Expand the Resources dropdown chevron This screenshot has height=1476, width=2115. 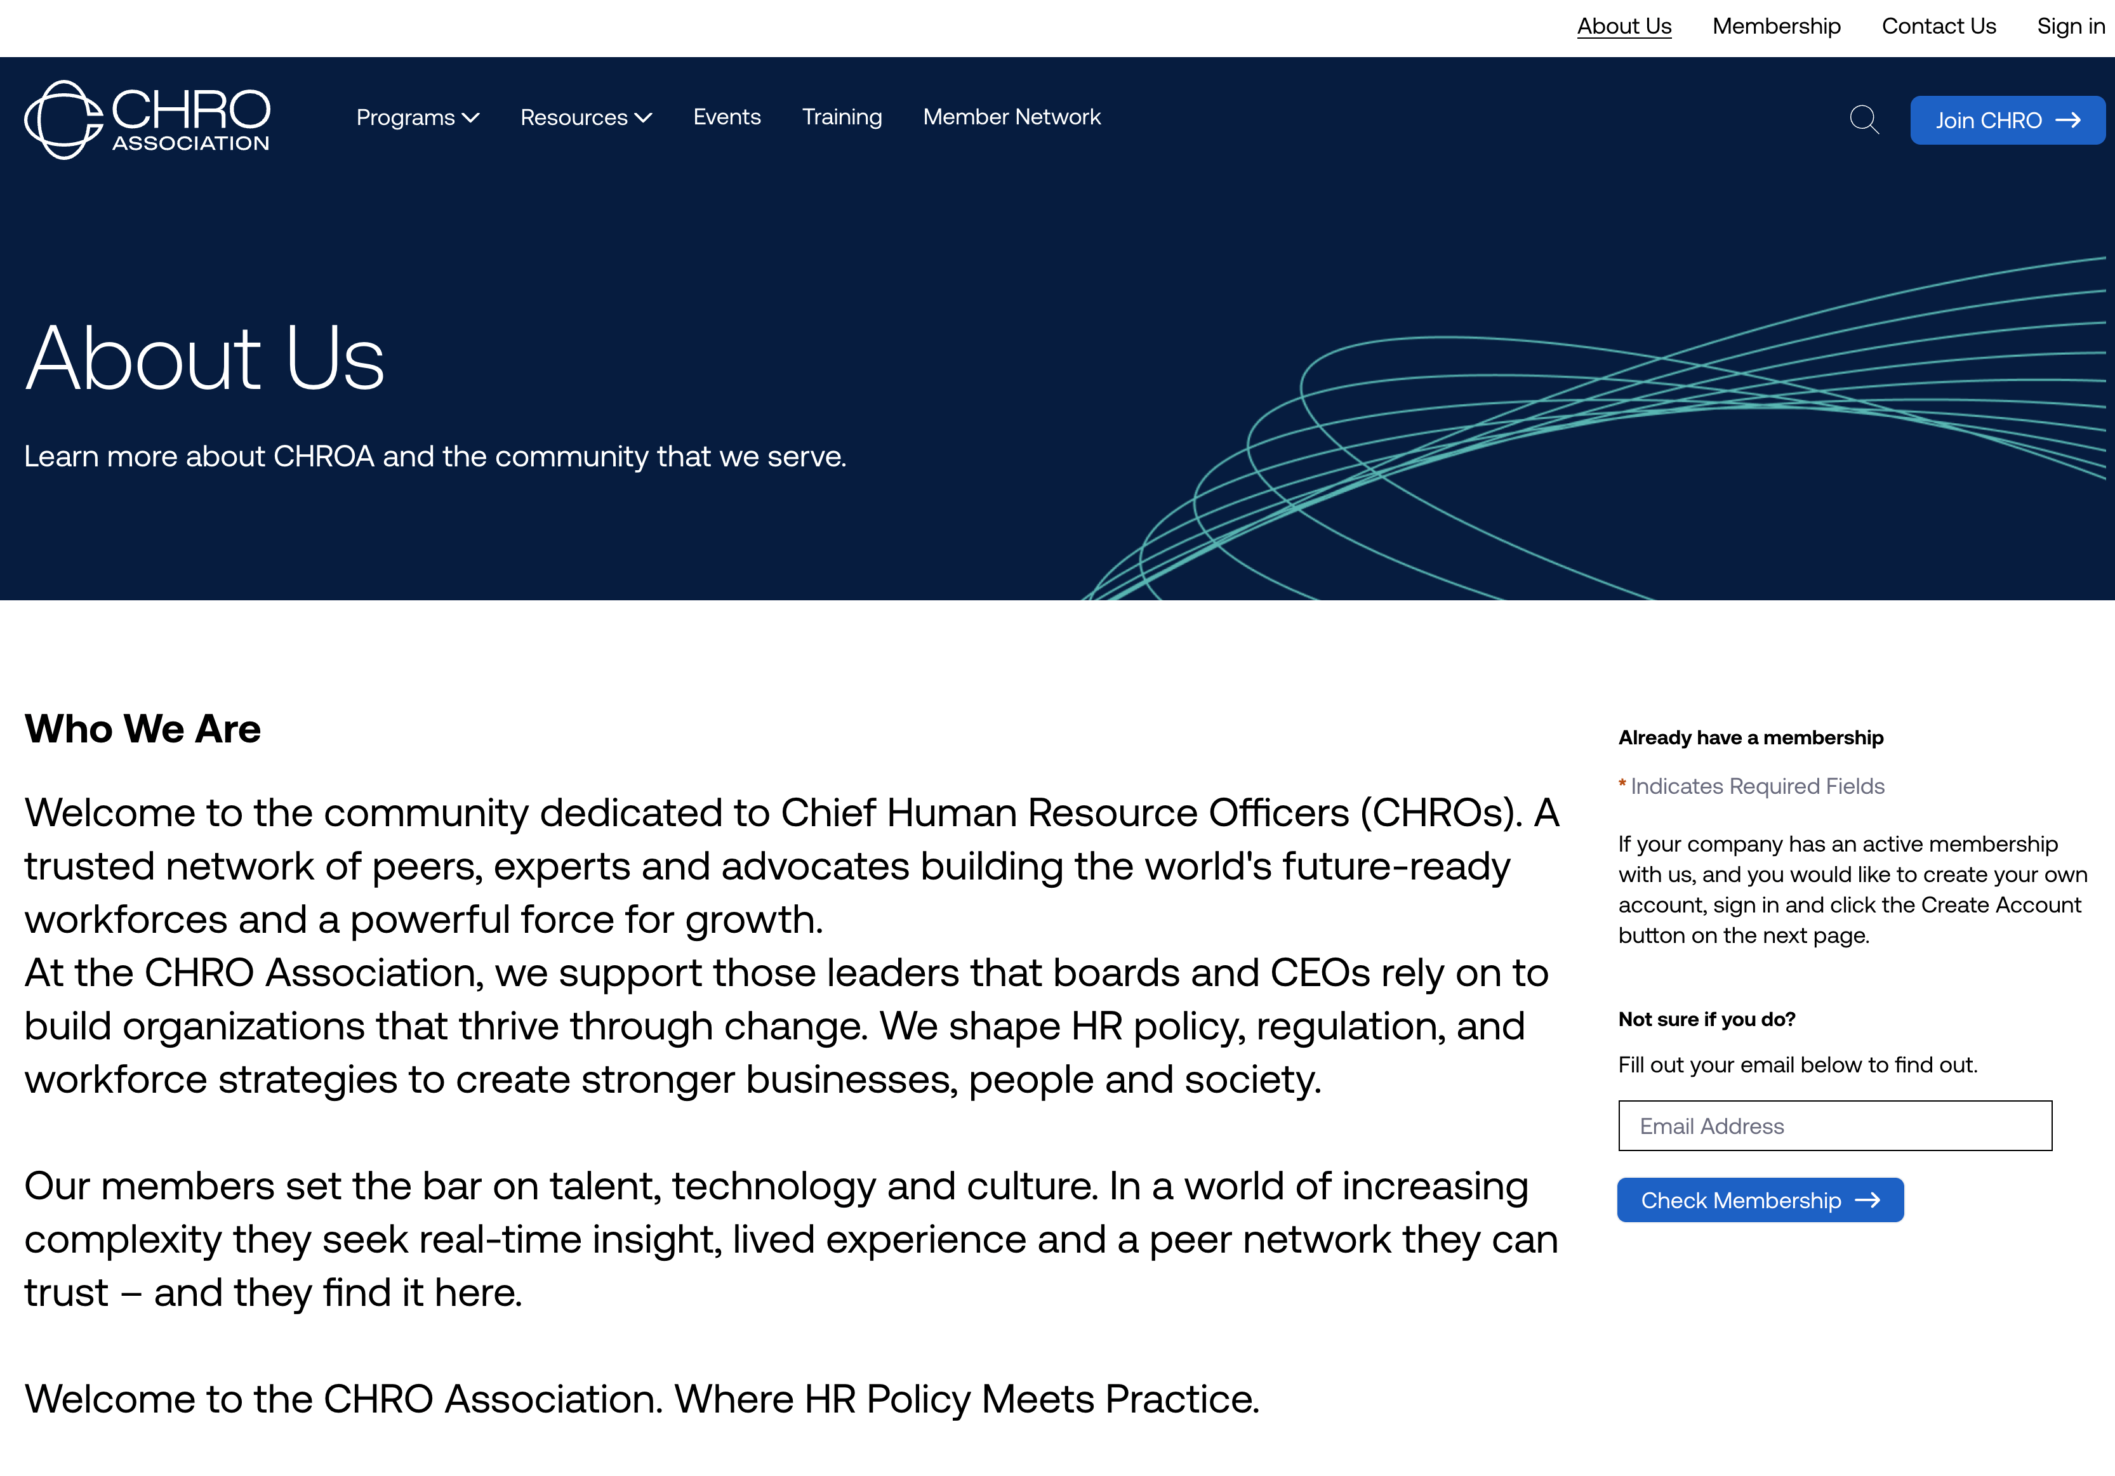coord(643,118)
